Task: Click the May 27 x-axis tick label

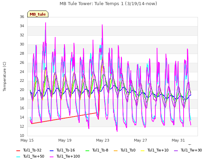Action: click(140, 140)
